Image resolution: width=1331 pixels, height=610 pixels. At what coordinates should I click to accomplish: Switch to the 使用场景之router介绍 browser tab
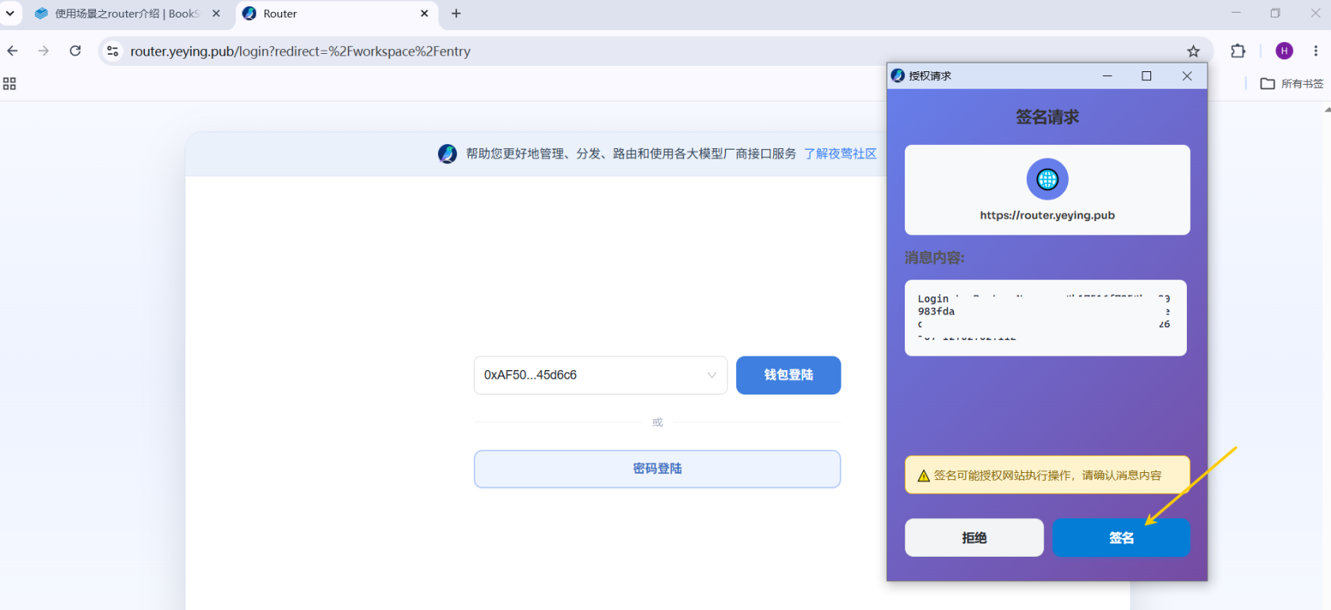[x=127, y=13]
